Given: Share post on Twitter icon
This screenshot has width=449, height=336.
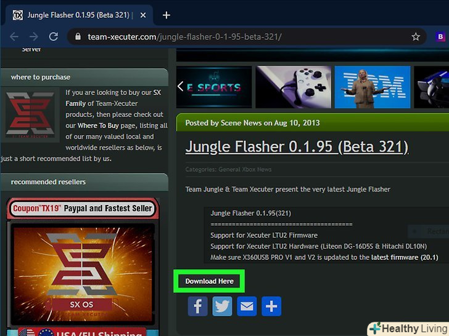Looking at the screenshot, I should tap(222, 306).
